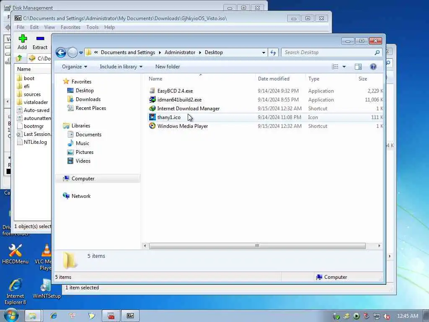Open the Videos library
This screenshot has width=429, height=322.
click(x=83, y=161)
